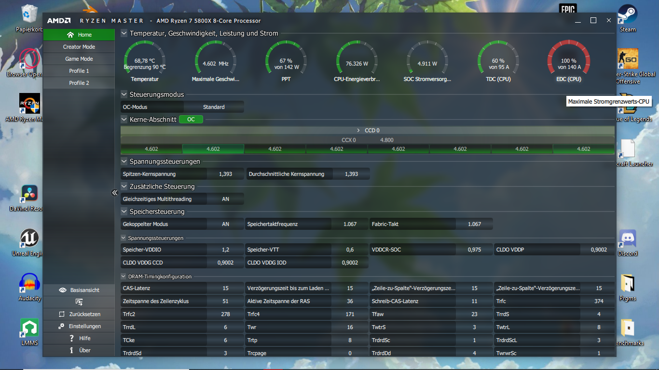Collapse Temperatur, Geschwindigkeit section
Screen dimensions: 659x370
[124, 33]
